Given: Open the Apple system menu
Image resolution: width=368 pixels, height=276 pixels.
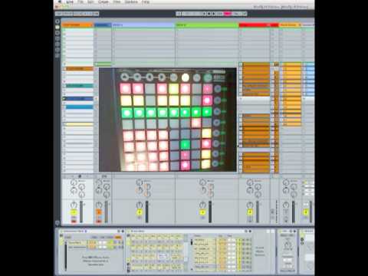Looking at the screenshot, I should (x=61, y=2).
